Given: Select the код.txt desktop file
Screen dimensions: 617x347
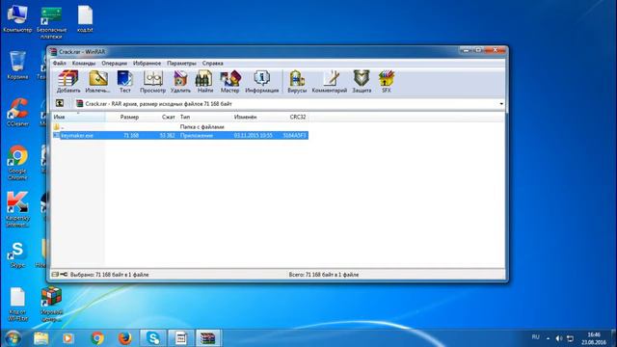Looking at the screenshot, I should click(85, 19).
